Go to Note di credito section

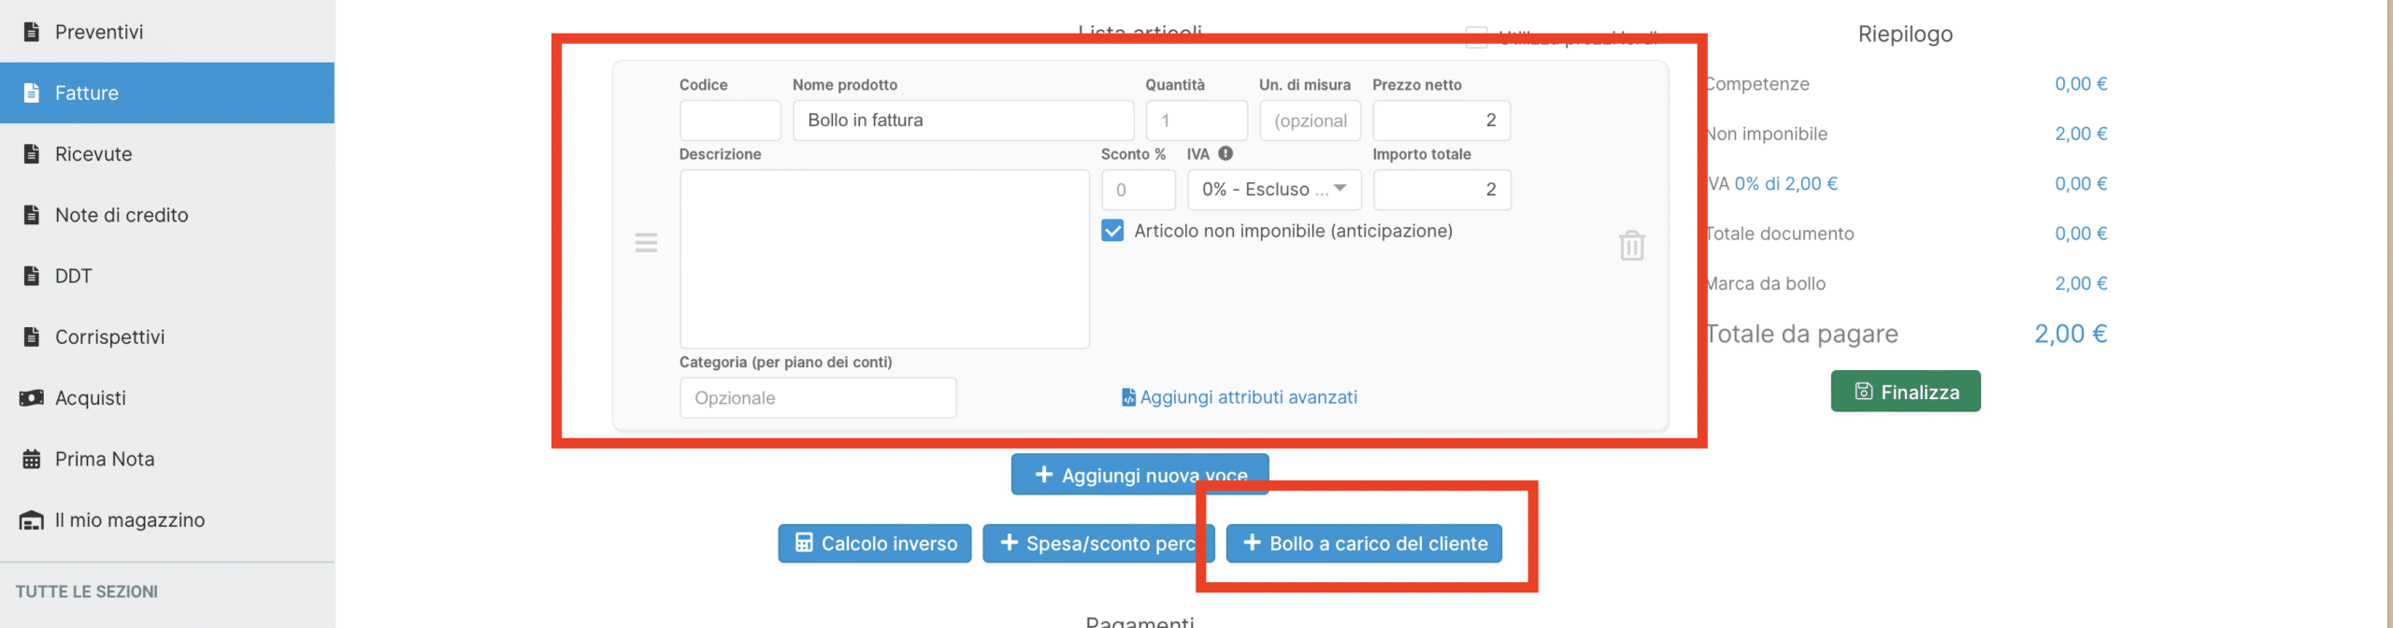coord(122,215)
